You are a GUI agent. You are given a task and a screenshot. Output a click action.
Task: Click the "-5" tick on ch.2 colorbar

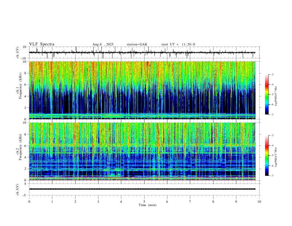click(x=272, y=155)
